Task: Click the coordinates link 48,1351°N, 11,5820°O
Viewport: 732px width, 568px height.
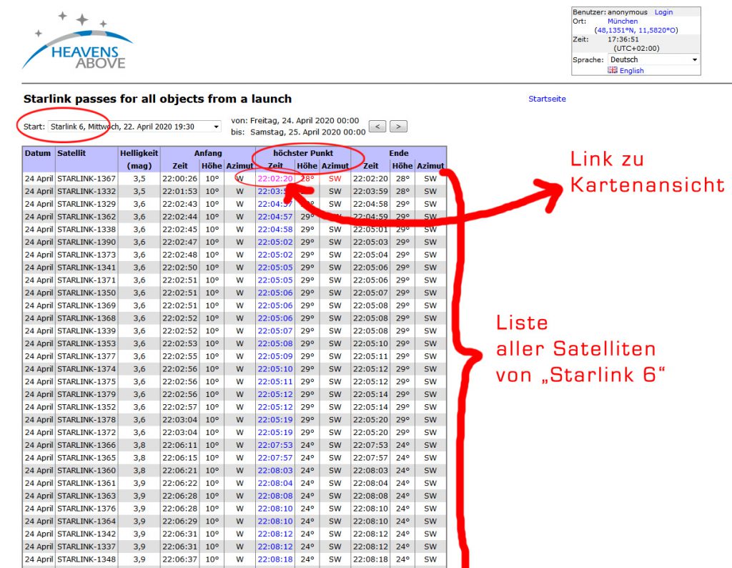Action: tap(635, 30)
